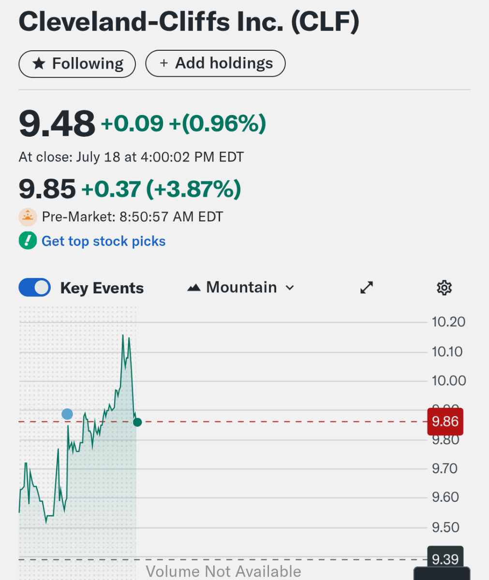Image resolution: width=489 pixels, height=580 pixels.
Task: Unfollow CLF via Following button
Action: point(77,64)
